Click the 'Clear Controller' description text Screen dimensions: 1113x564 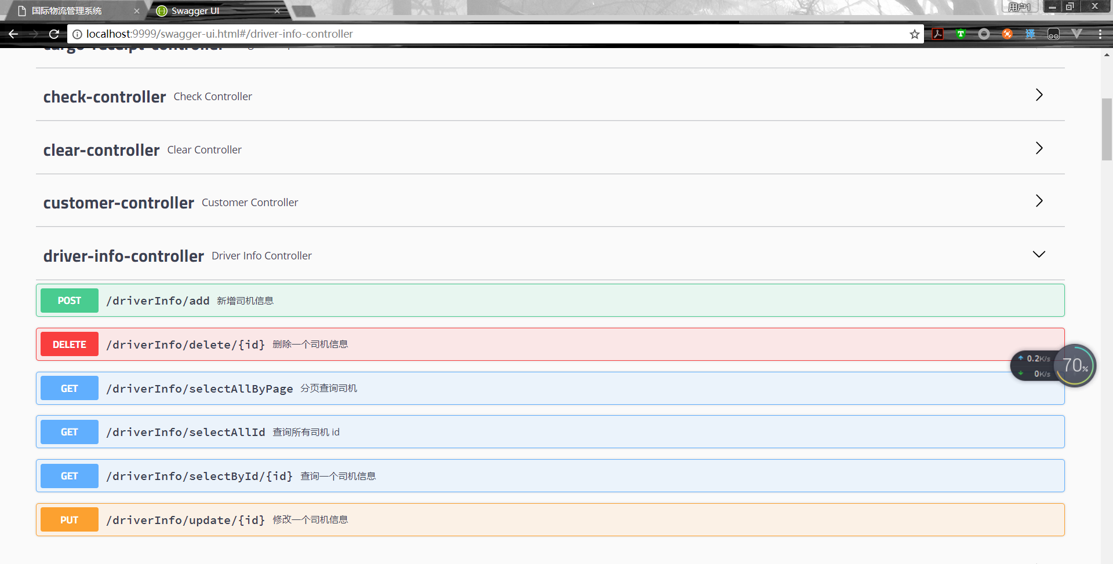coord(205,150)
